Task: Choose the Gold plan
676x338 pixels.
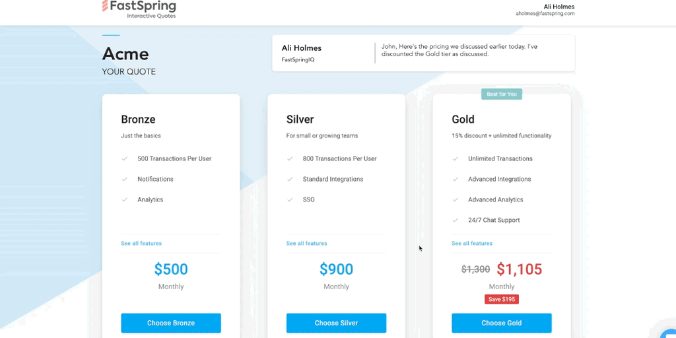Action: point(502,323)
